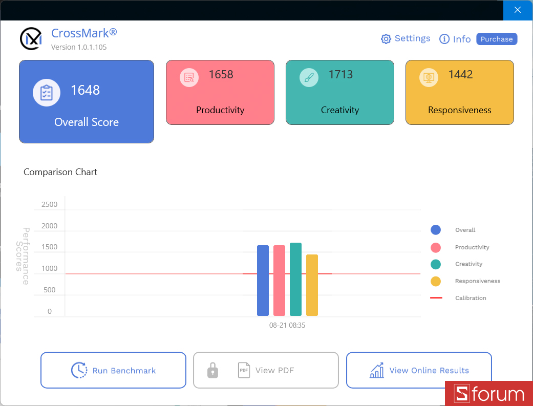Click the Comparison Chart heading
533x406 pixels.
pos(60,172)
